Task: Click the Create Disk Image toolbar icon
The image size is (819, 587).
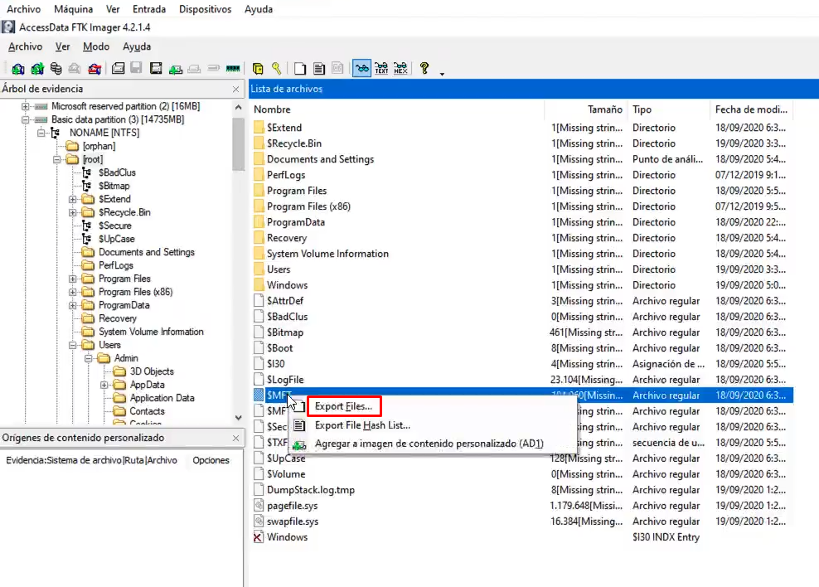Action: (x=118, y=69)
